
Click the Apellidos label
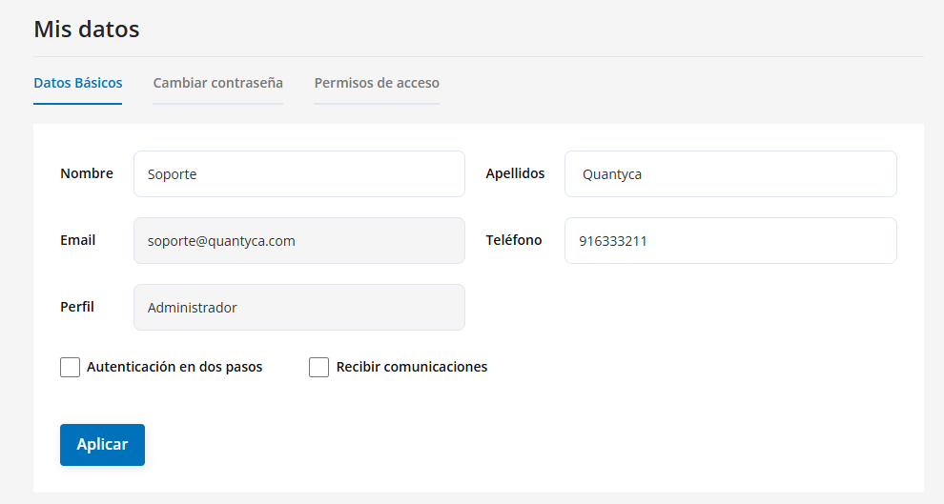coord(515,173)
